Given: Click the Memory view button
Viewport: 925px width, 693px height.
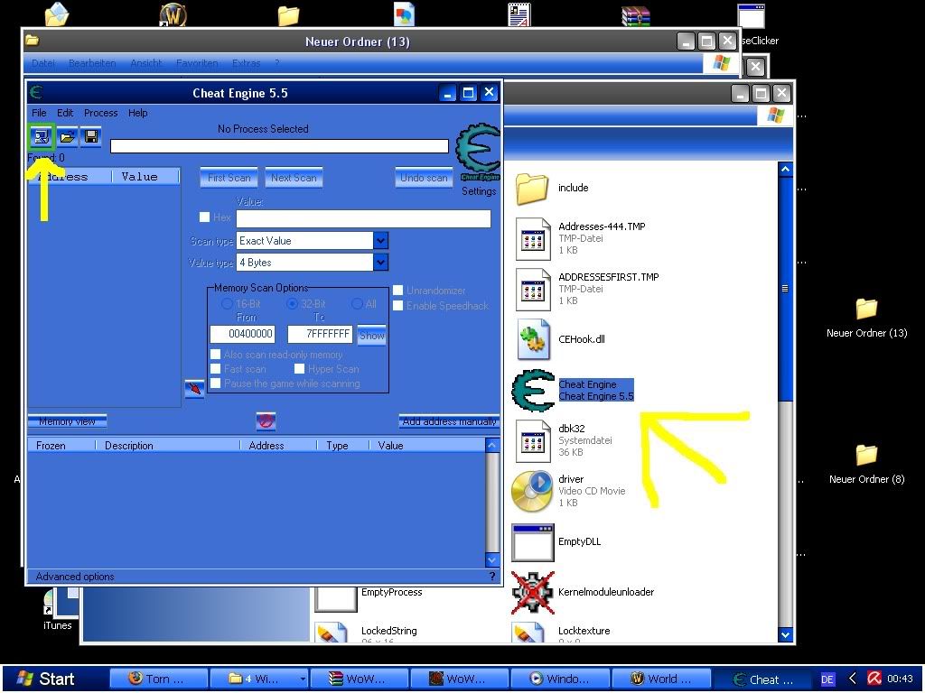Looking at the screenshot, I should click(x=67, y=421).
